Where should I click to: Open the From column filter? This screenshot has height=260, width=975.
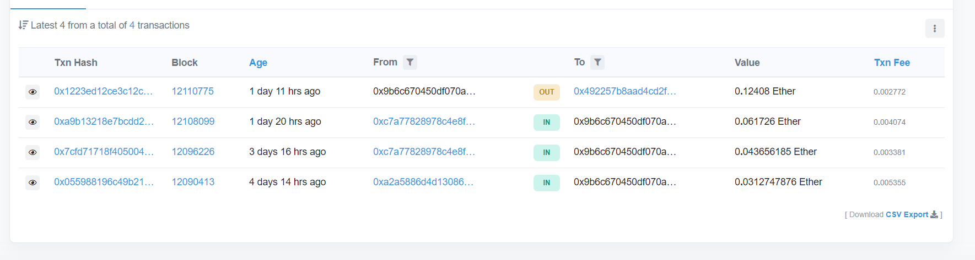pos(410,63)
